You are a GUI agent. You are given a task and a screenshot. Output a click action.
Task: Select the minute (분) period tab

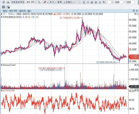[96, 2]
